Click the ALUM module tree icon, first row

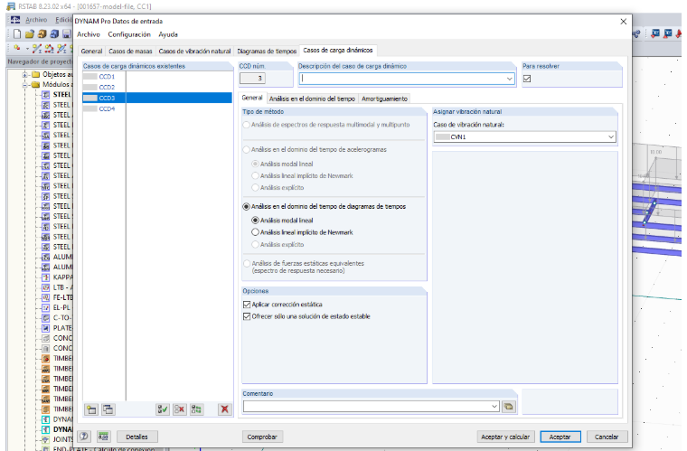(x=45, y=257)
